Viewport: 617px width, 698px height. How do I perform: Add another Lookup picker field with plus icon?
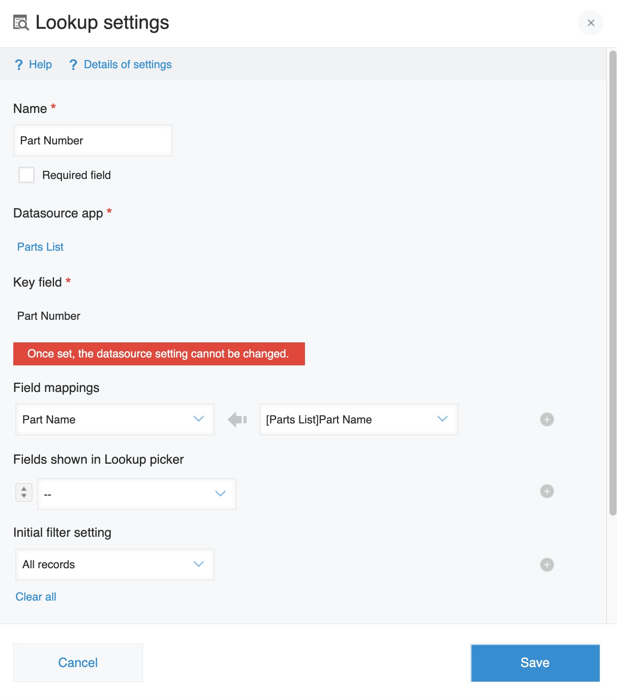pyautogui.click(x=547, y=491)
